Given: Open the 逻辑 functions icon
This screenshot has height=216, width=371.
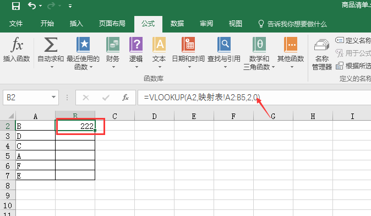Looking at the screenshot, I should tap(136, 45).
